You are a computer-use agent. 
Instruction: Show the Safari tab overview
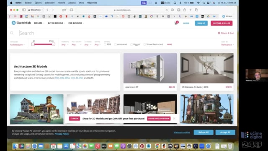pyautogui.click(x=196, y=10)
